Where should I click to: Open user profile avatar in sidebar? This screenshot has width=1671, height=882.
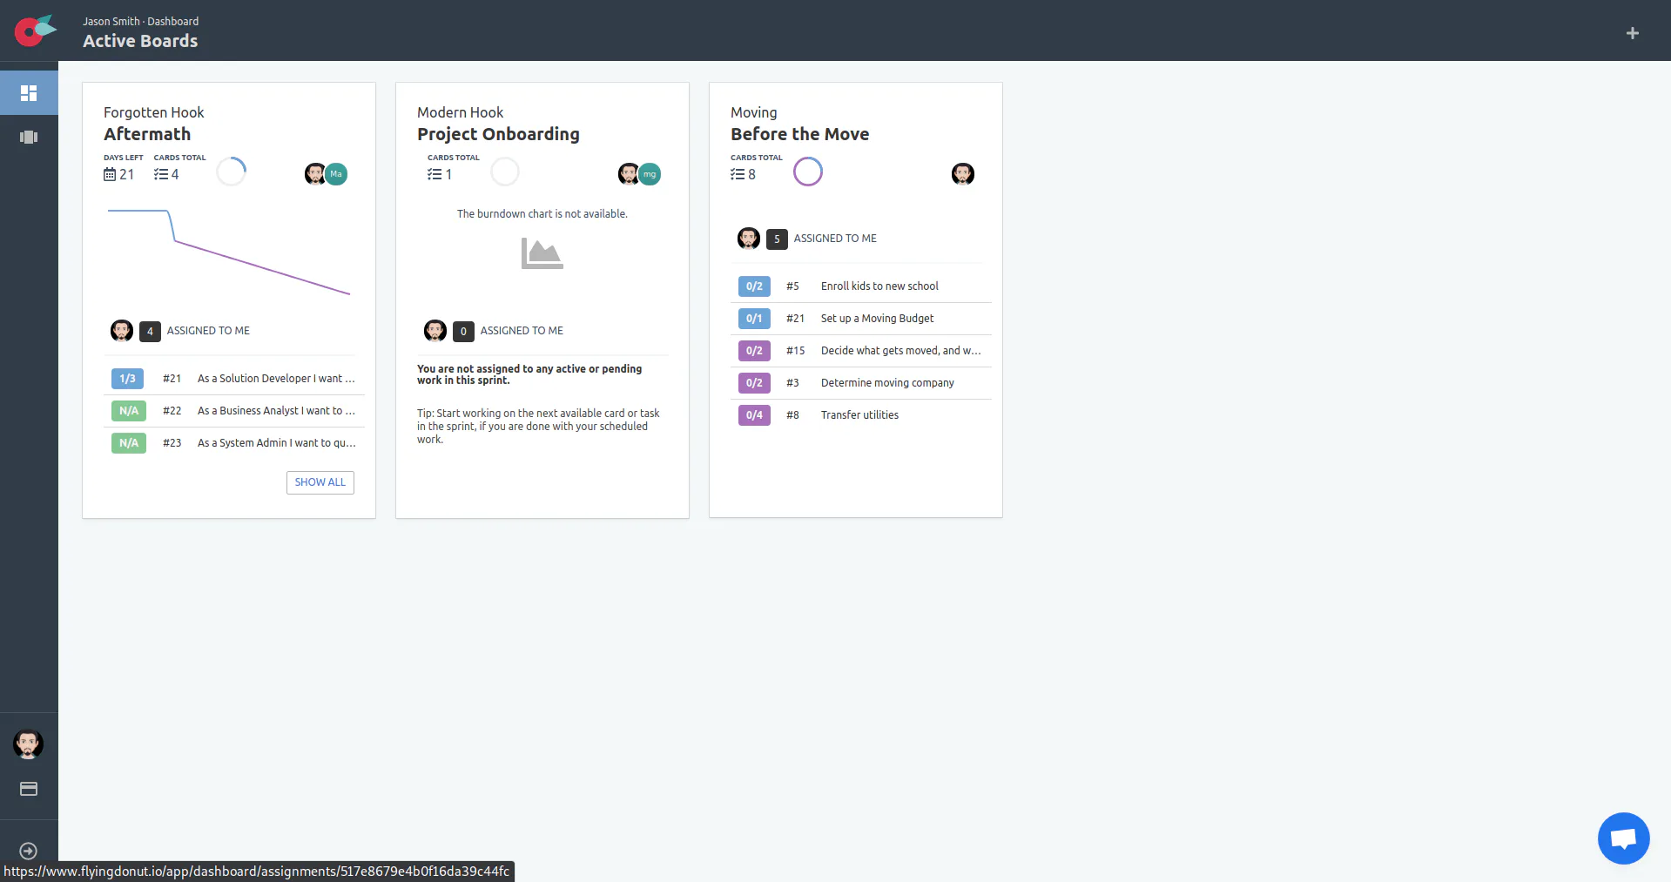[x=28, y=744]
